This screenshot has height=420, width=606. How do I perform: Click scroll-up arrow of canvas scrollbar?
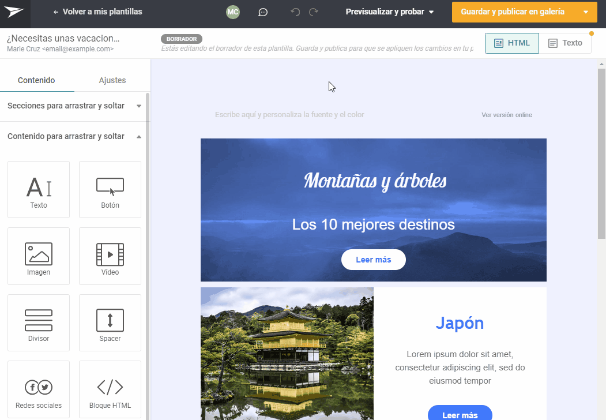point(601,64)
